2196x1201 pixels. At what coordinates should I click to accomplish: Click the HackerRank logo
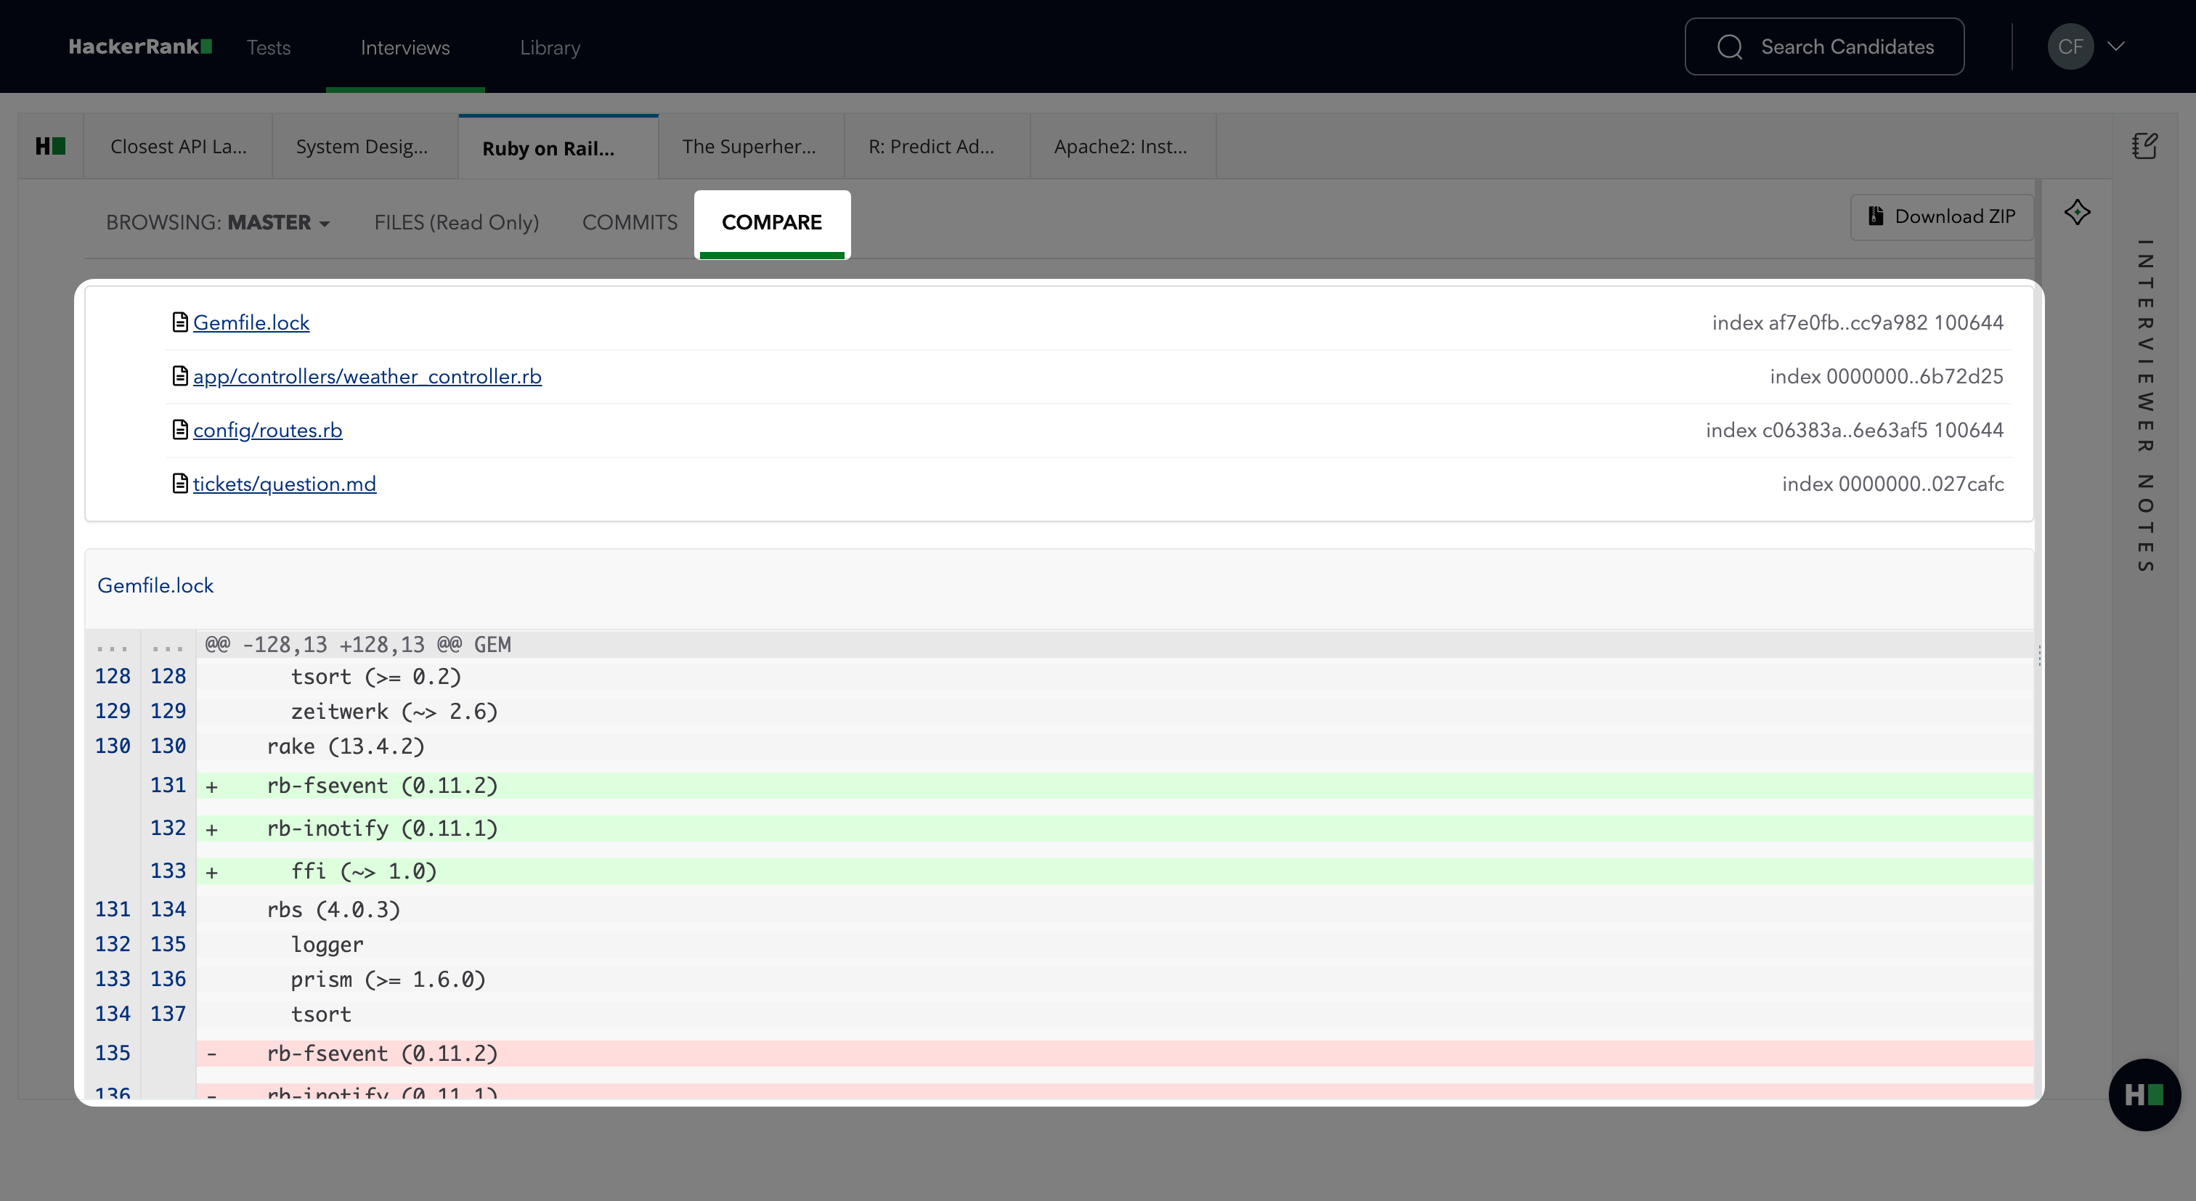[x=141, y=47]
